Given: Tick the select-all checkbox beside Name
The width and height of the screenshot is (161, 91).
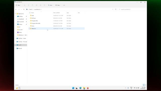Looking at the screenshot, I should (x=30, y=13).
